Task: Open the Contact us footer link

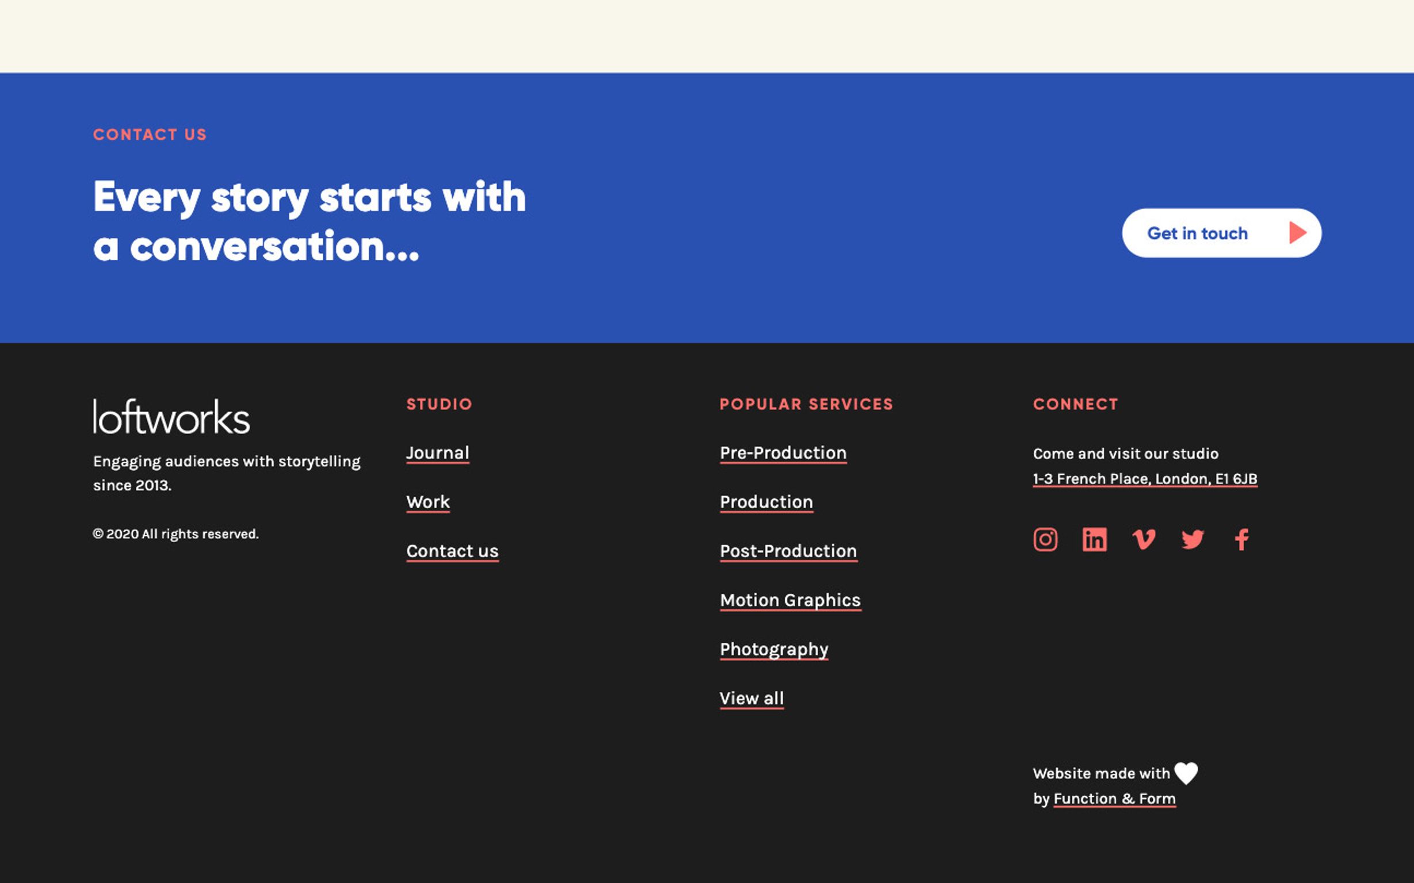Action: coord(452,551)
